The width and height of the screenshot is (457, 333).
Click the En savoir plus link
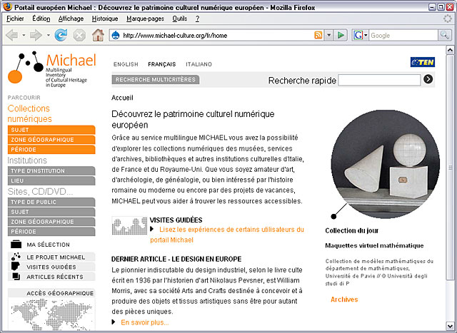pos(144,322)
